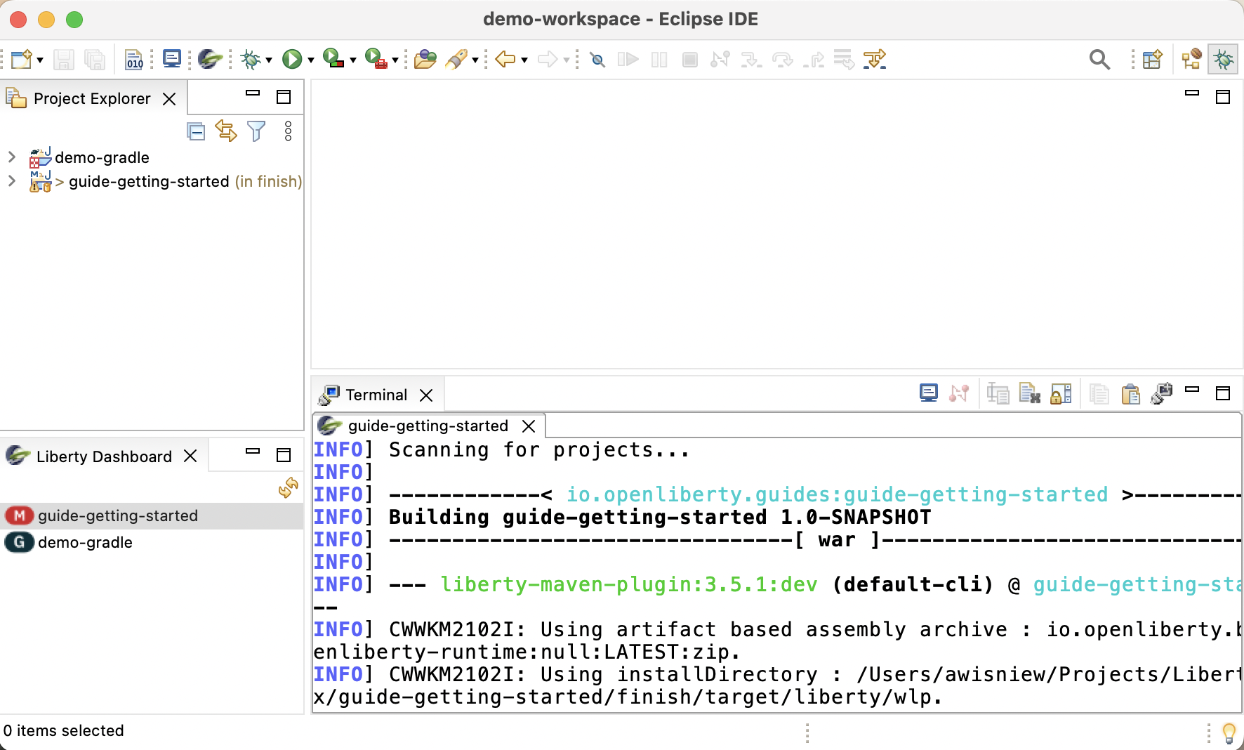
Task: Open Project Explorer View Menu three dots
Action: (288, 131)
